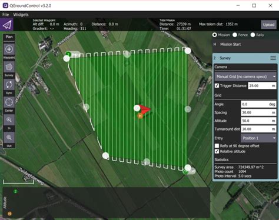Toggle the Relative altitude checkbox
279x220 pixels.
point(217,151)
